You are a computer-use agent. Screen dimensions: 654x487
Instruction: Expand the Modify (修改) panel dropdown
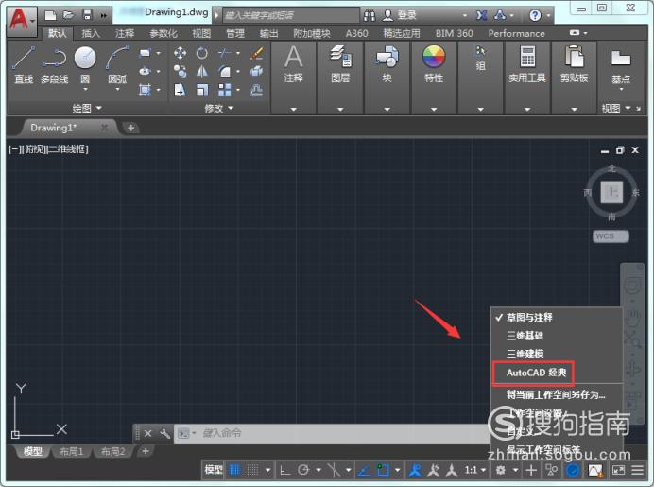[218, 108]
